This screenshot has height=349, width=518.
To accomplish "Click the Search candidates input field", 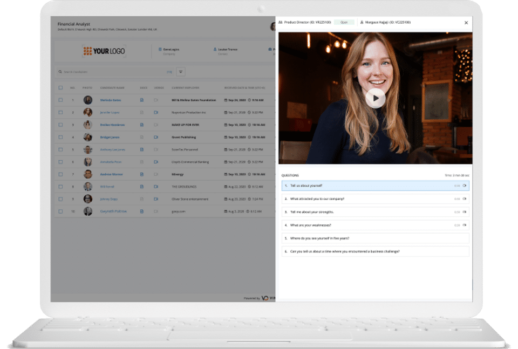I will coord(115,72).
